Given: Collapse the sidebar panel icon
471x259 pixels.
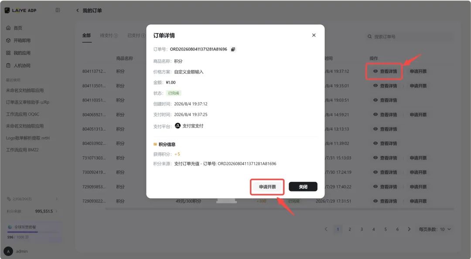Looking at the screenshot, I should [x=58, y=10].
